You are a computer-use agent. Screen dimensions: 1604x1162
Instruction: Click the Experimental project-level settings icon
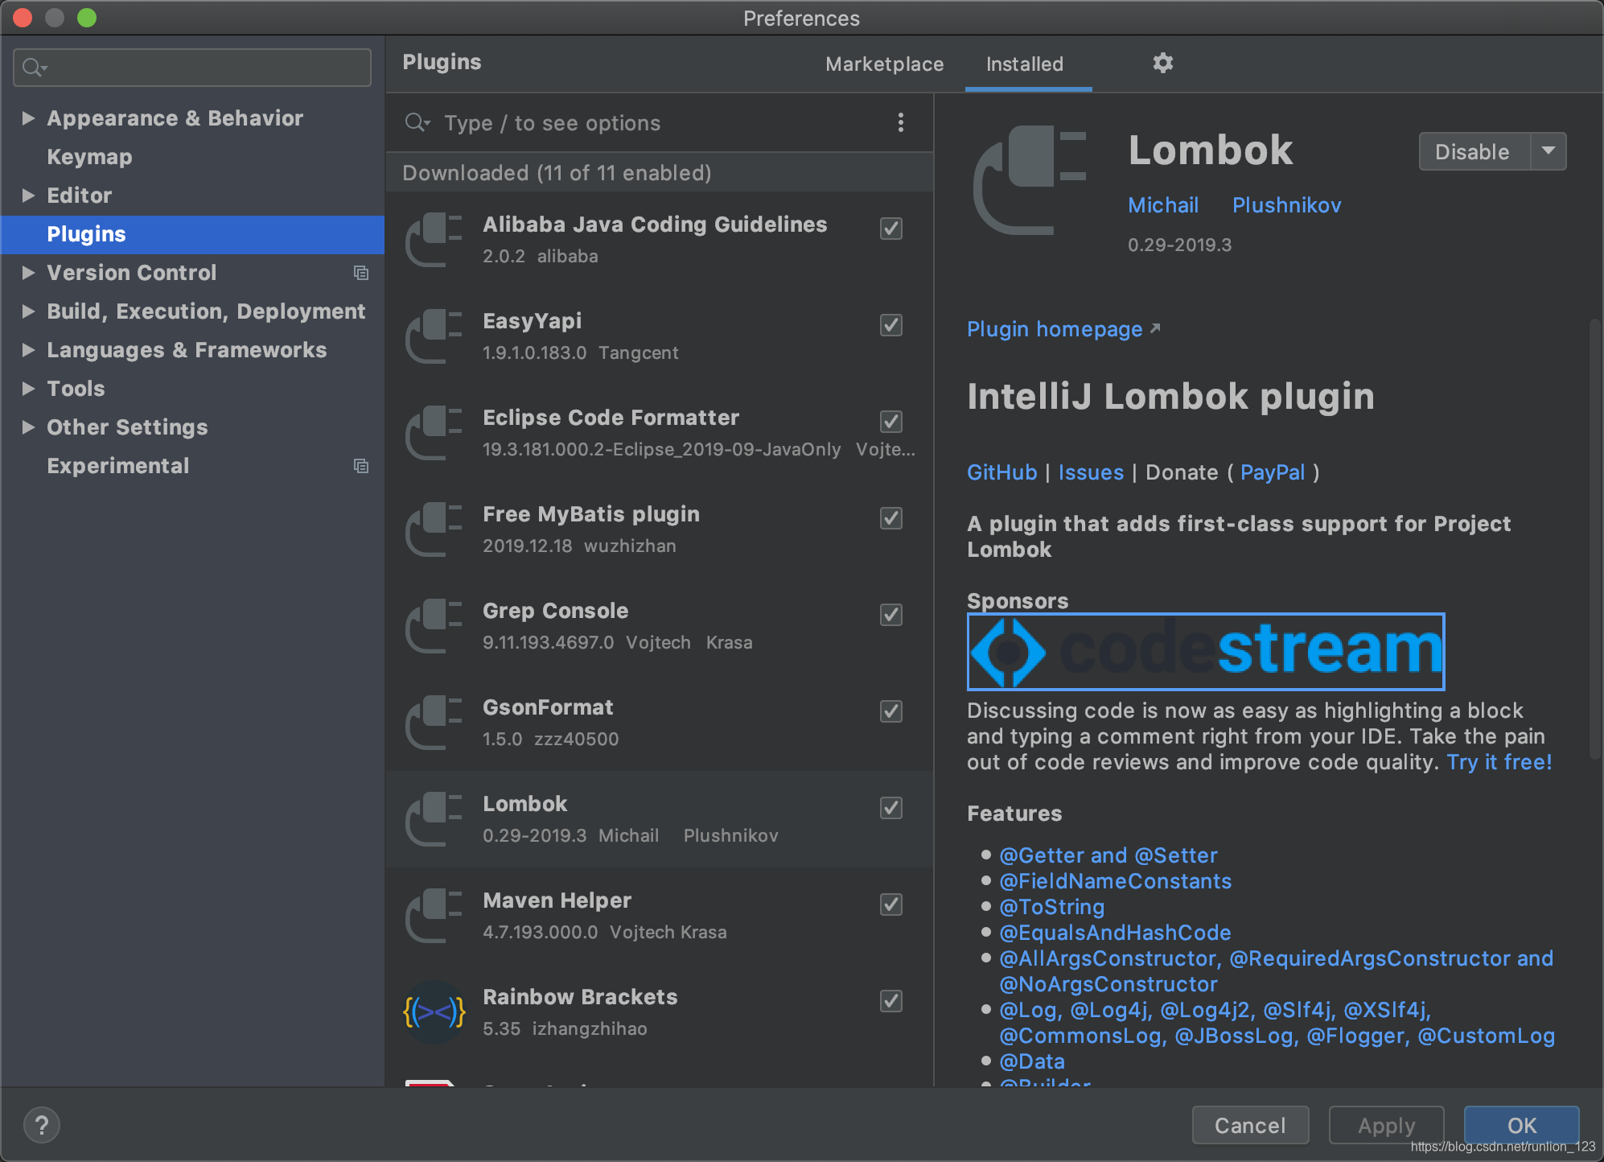(361, 466)
